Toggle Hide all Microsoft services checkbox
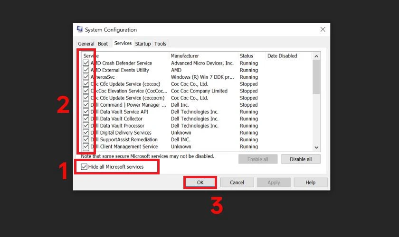 (x=84, y=167)
